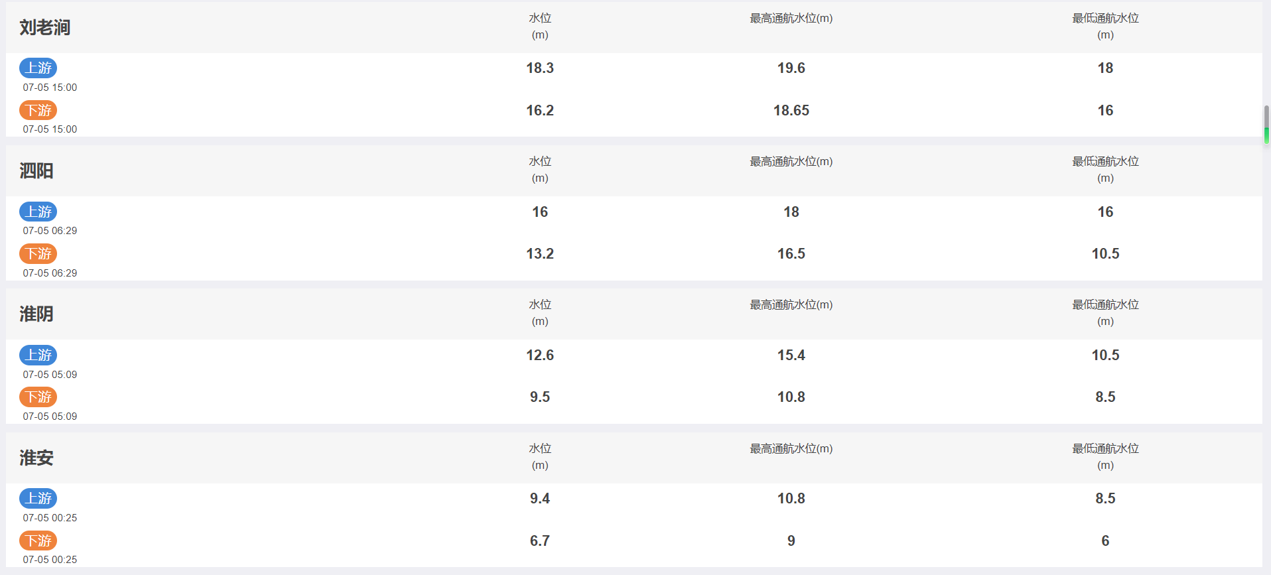Select the 泗阳 station heading
This screenshot has height=575, width=1271.
tap(36, 170)
